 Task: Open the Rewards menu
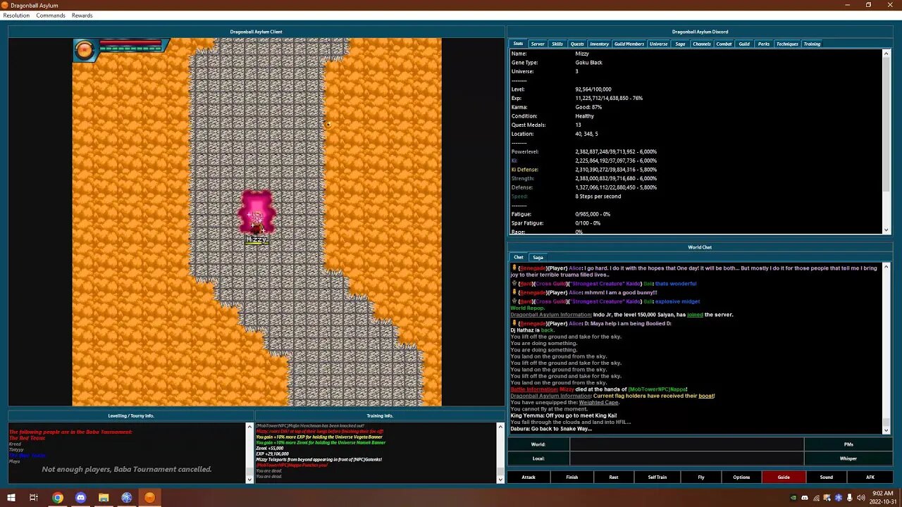pos(82,15)
